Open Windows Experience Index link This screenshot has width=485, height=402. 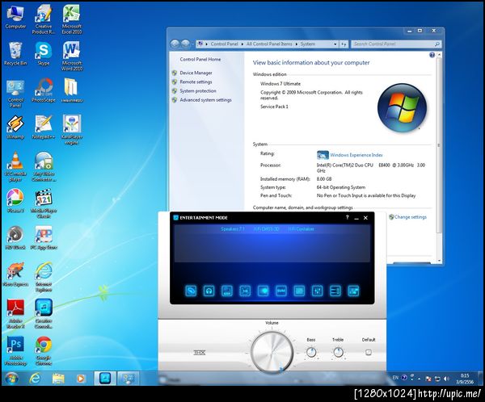point(356,155)
